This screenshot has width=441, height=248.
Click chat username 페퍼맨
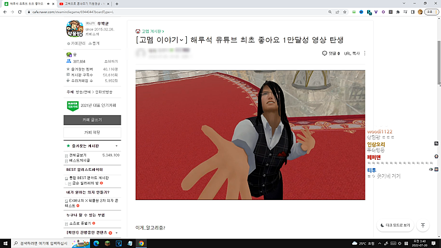(374, 158)
